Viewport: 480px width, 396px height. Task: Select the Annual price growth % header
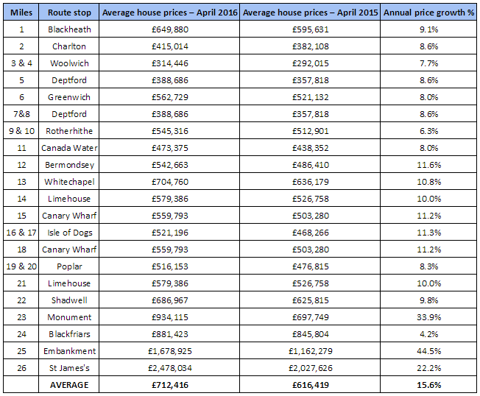[x=428, y=13]
